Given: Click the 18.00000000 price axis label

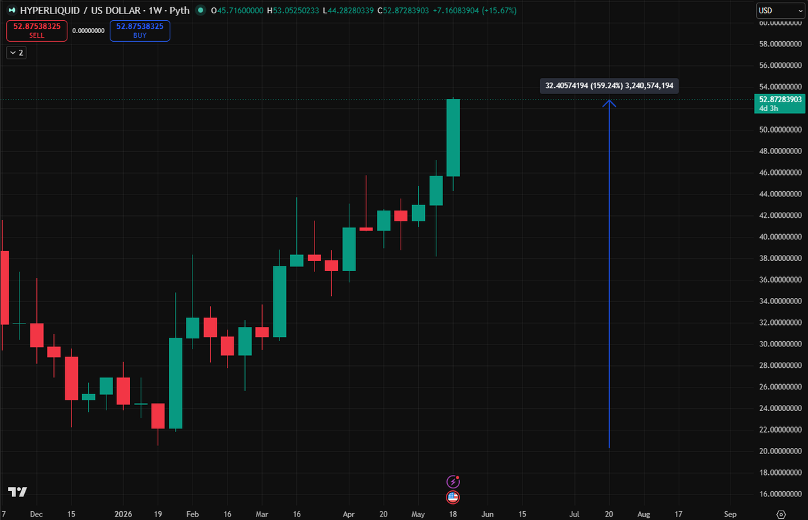Looking at the screenshot, I should 781,473.
